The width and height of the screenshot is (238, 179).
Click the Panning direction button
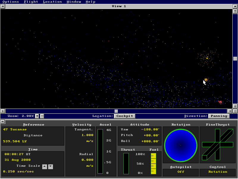[x=219, y=116]
